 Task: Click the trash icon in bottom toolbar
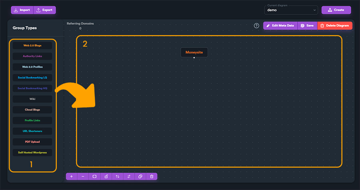coord(152,176)
